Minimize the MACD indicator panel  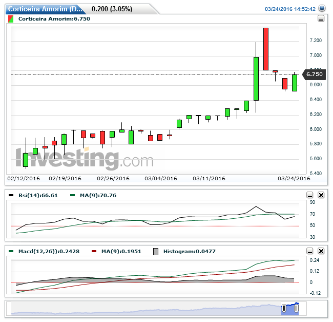310,251
